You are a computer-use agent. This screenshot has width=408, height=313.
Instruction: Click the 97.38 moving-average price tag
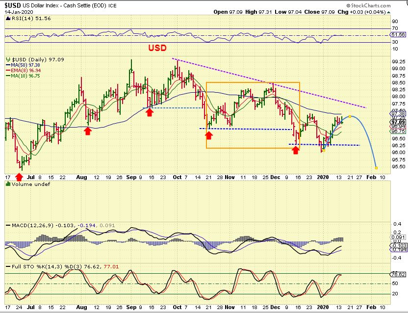398,113
